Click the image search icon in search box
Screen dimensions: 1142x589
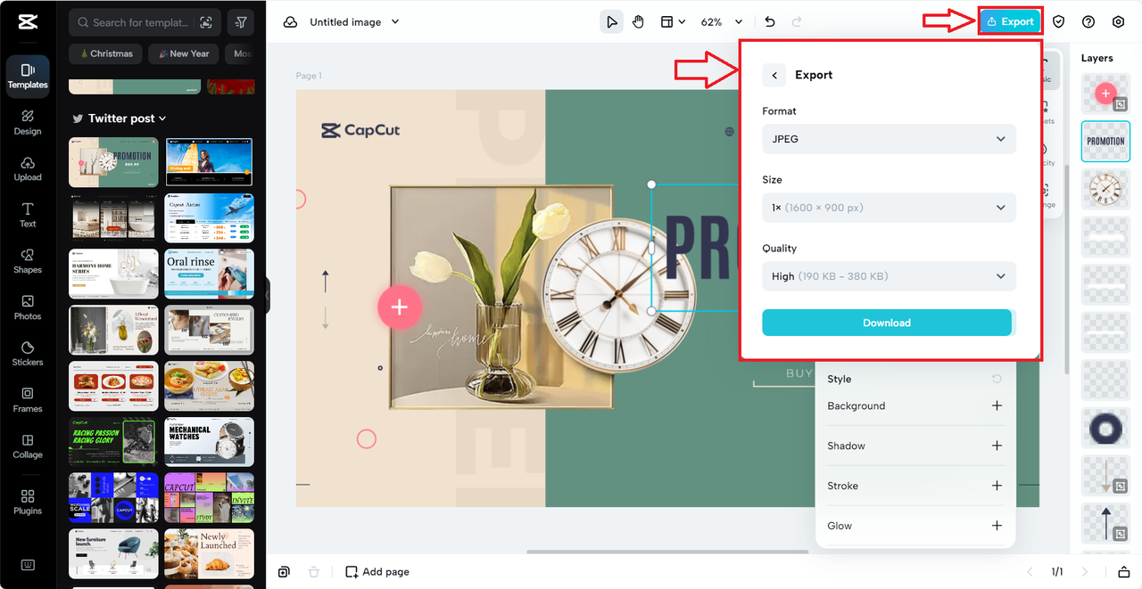(206, 22)
